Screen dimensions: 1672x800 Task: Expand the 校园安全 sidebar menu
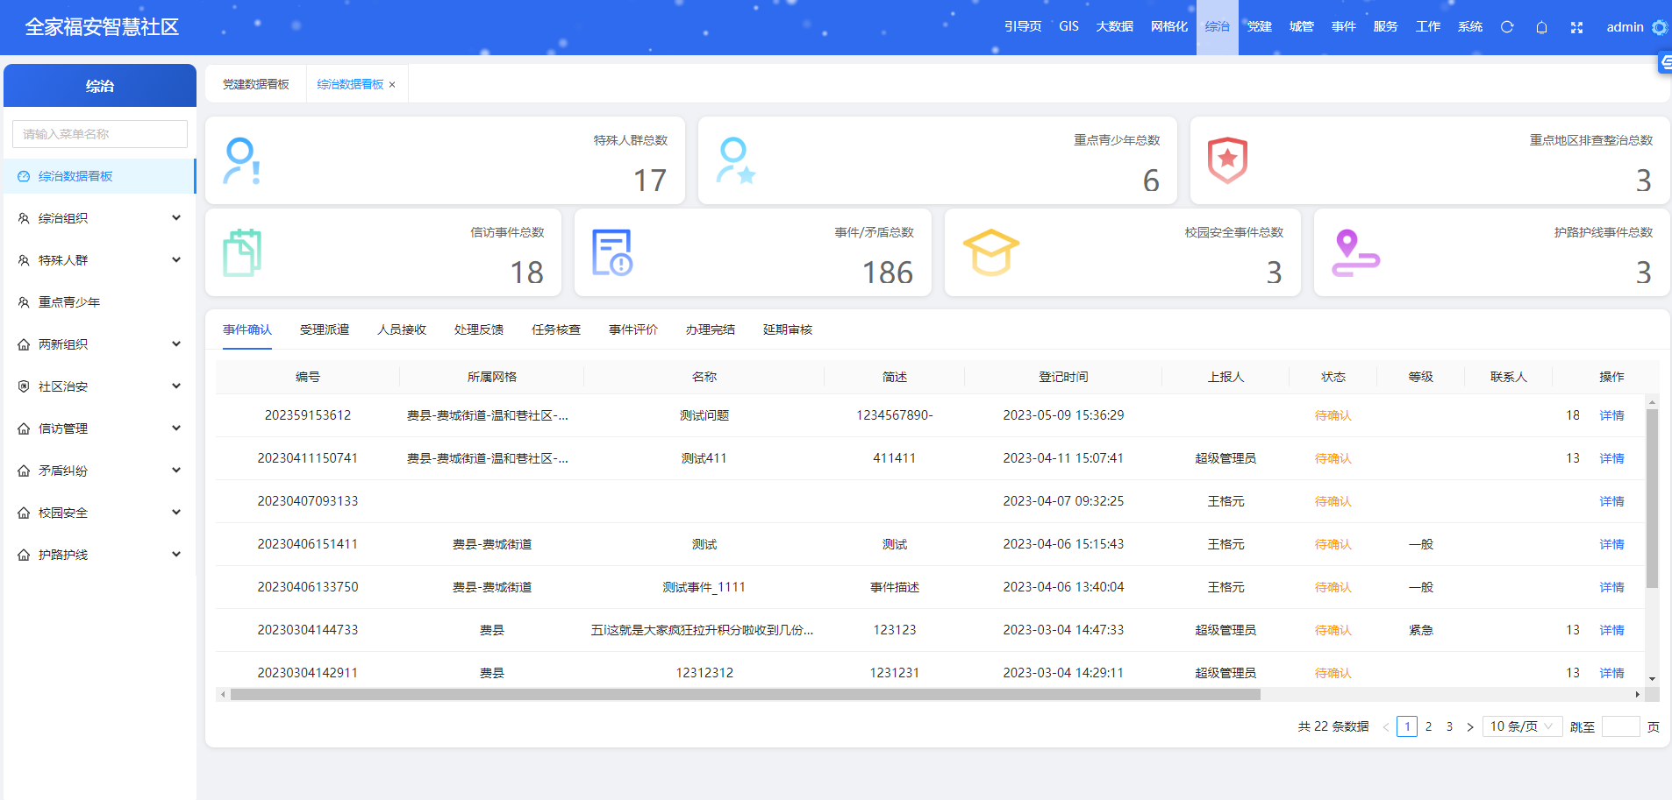tap(99, 513)
